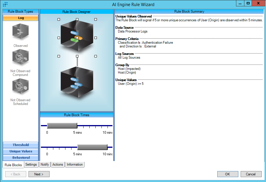266x182 pixels.
Task: Expand the Log rule block types section
Action: click(20, 18)
